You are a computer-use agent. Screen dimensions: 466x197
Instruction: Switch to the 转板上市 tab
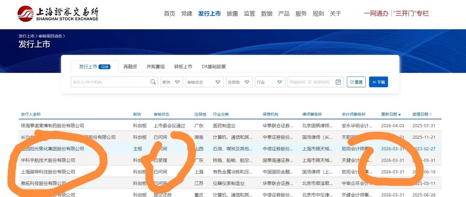[x=183, y=67]
